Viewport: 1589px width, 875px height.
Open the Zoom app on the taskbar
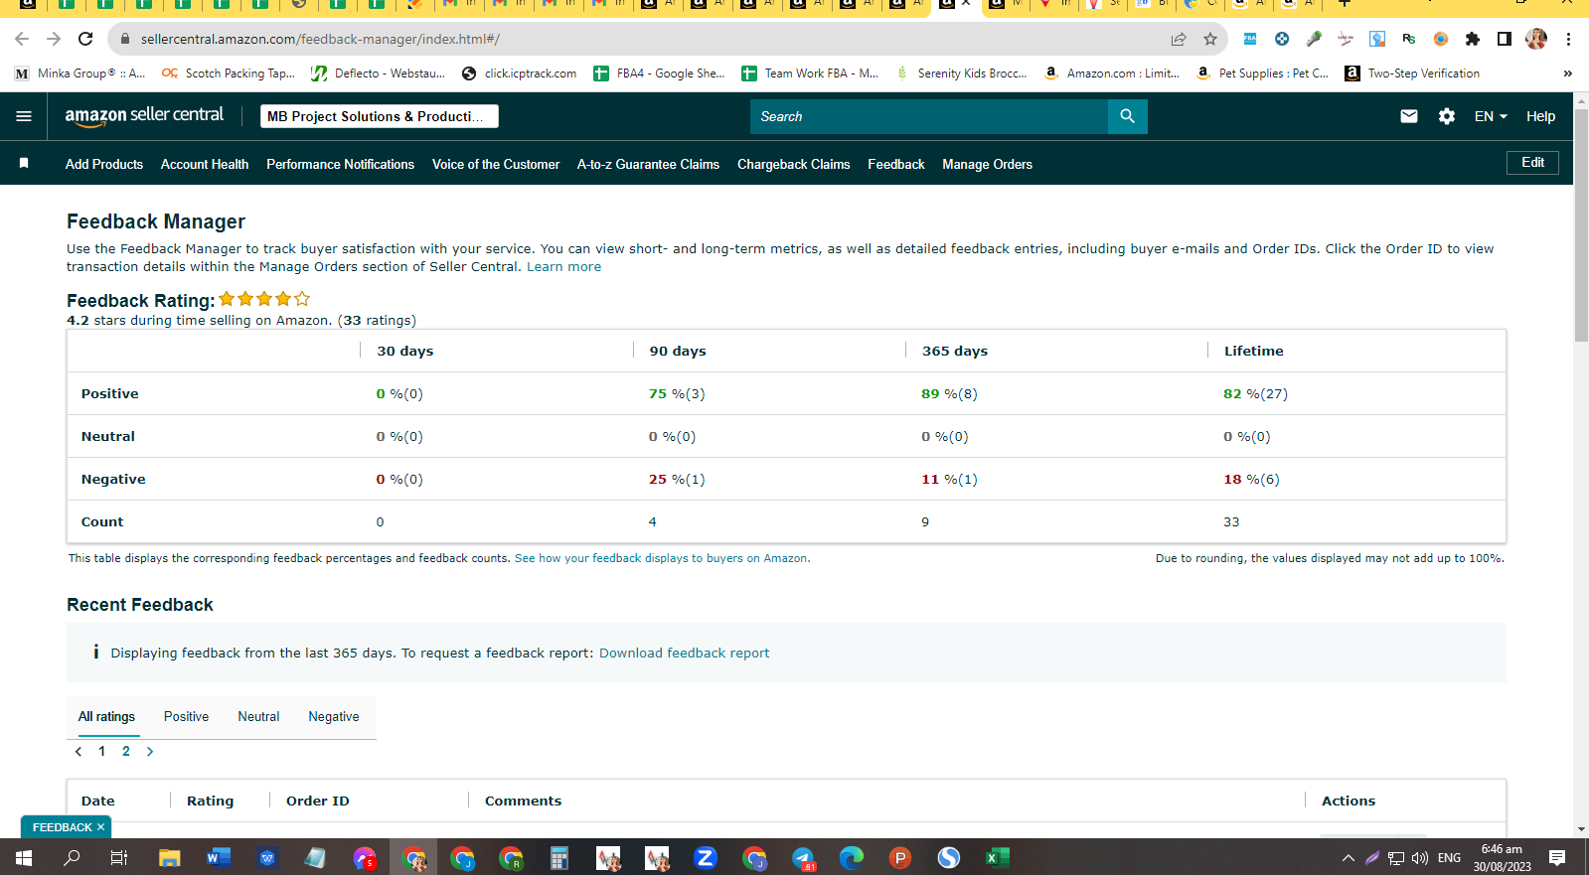(706, 858)
